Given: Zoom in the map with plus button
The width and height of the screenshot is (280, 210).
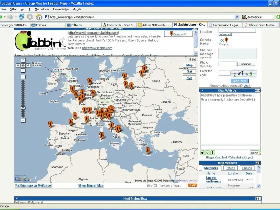Looking at the screenshot, I should pyautogui.click(x=23, y=77).
